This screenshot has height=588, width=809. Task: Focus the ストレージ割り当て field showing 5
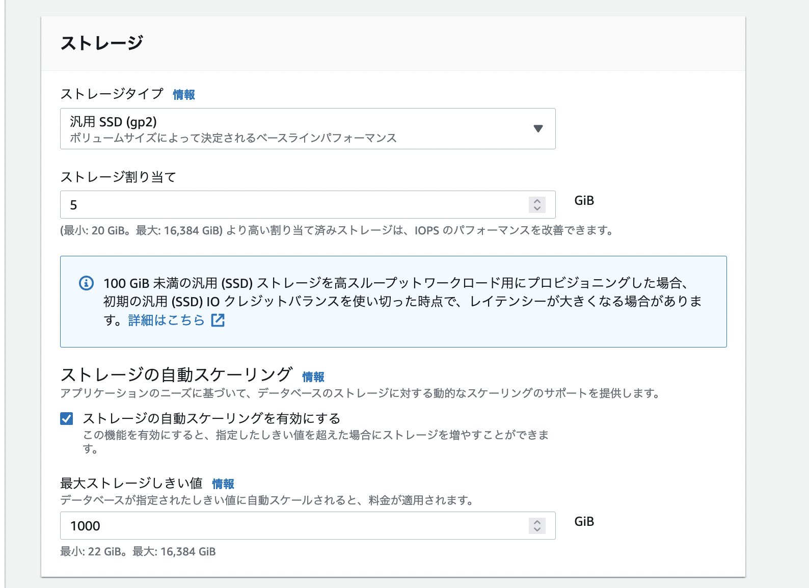click(x=295, y=205)
